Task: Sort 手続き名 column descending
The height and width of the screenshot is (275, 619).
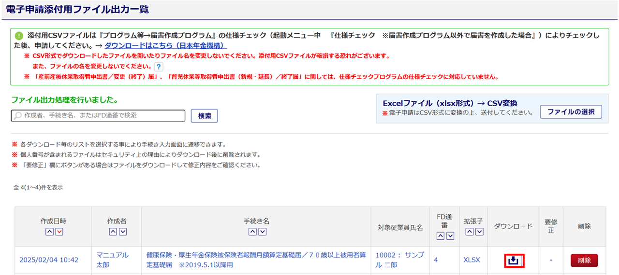Action: 262,232
